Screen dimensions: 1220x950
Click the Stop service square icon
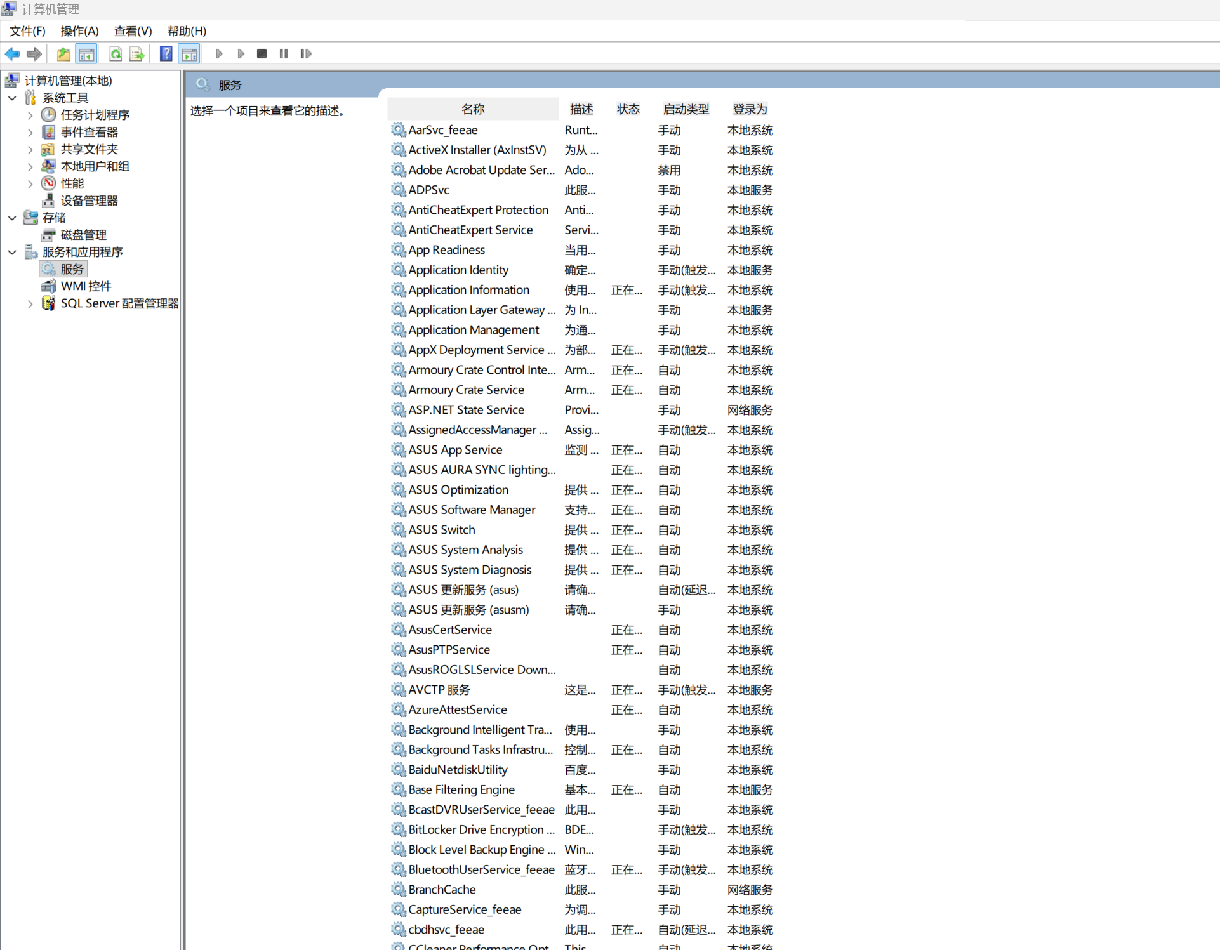(x=262, y=54)
